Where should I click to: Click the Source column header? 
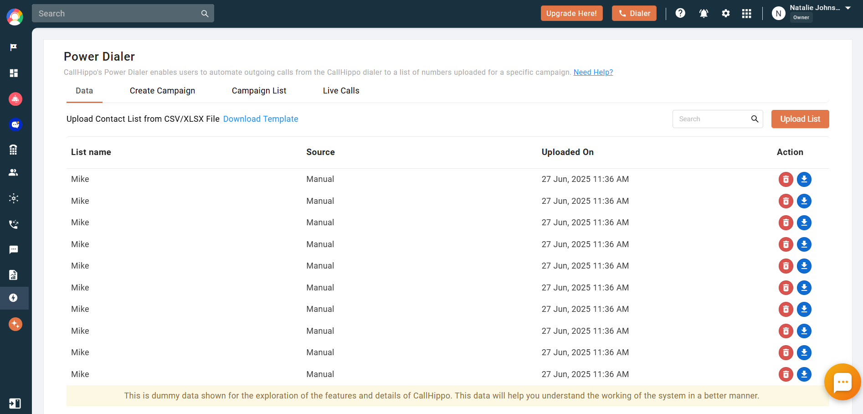pos(320,152)
